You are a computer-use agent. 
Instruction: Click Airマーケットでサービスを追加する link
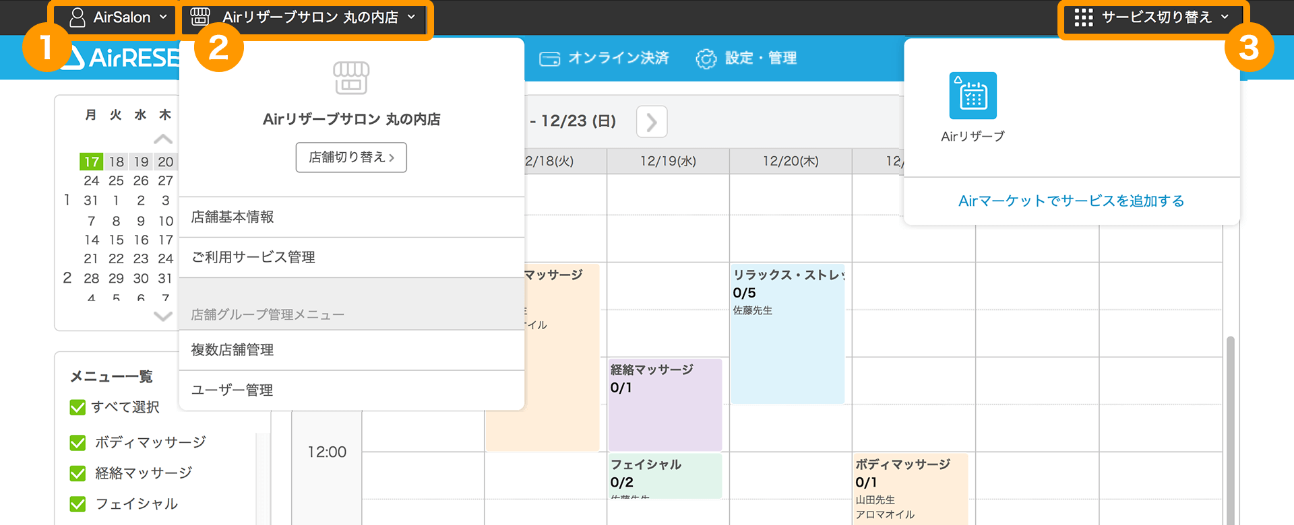point(1072,201)
